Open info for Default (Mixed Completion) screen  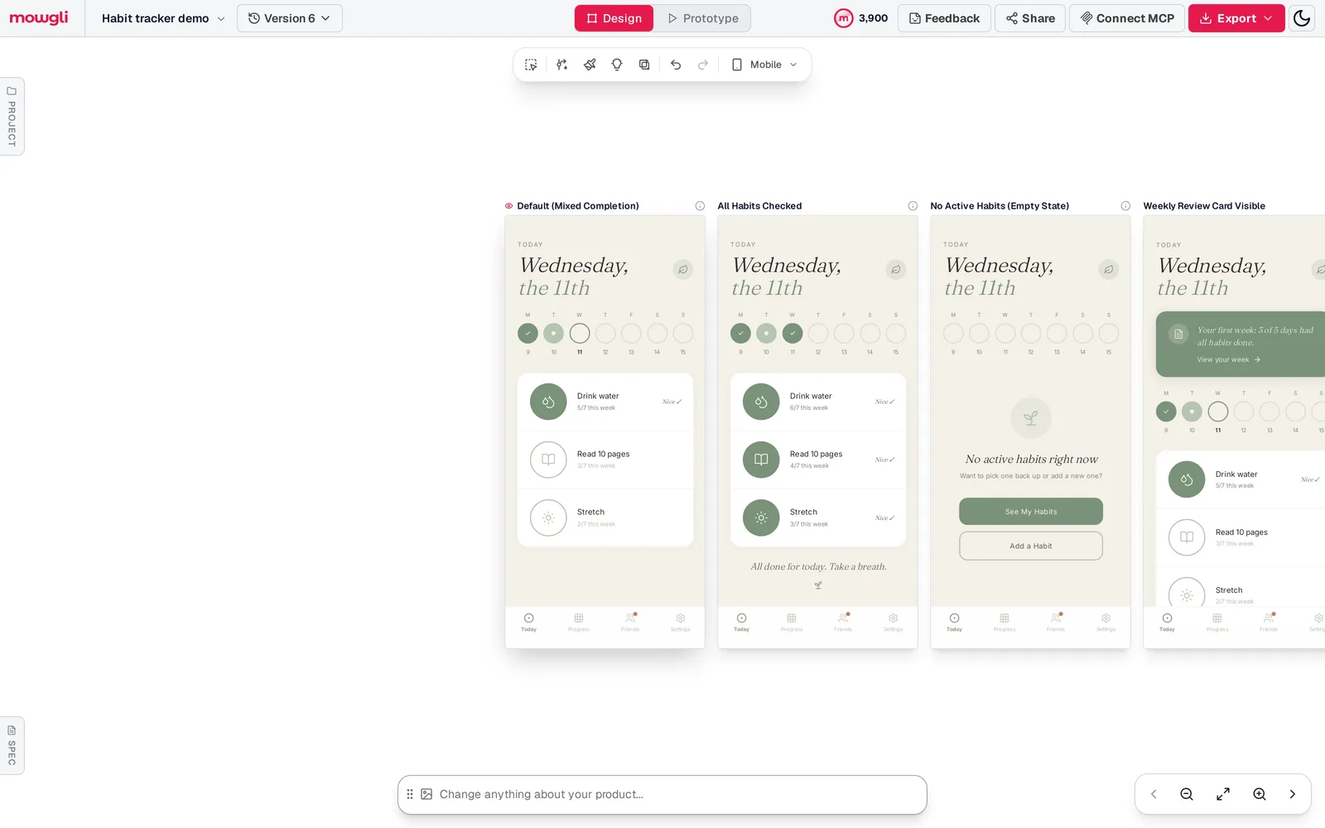[x=700, y=206]
